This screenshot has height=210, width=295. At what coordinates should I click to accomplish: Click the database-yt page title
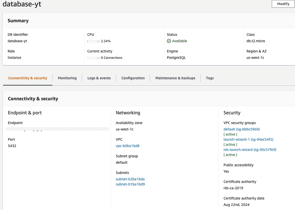[x=22, y=4]
